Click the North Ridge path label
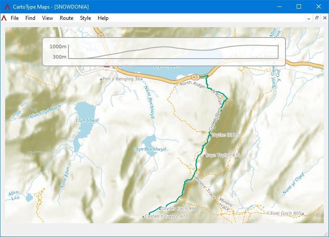329x237 pixels. [192, 84]
